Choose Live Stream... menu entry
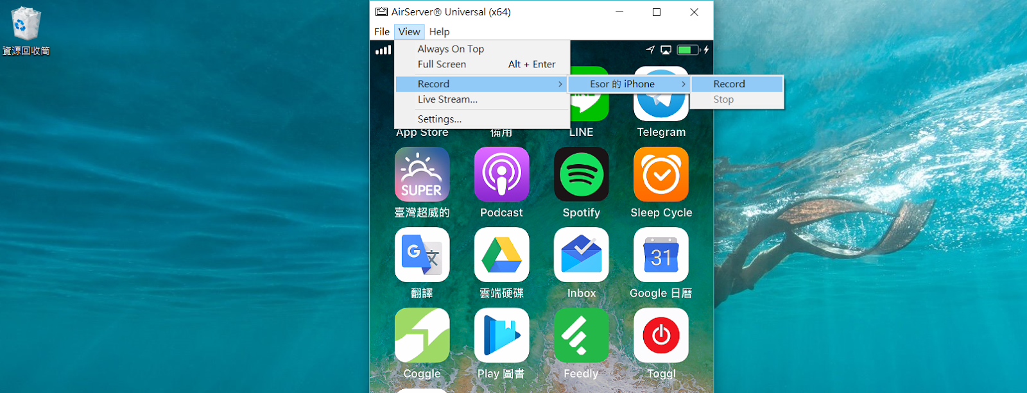 (x=482, y=99)
